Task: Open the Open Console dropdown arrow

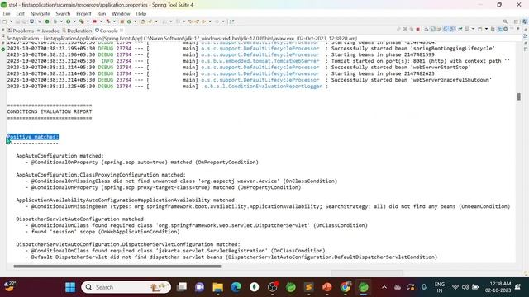Action: [x=486, y=29]
